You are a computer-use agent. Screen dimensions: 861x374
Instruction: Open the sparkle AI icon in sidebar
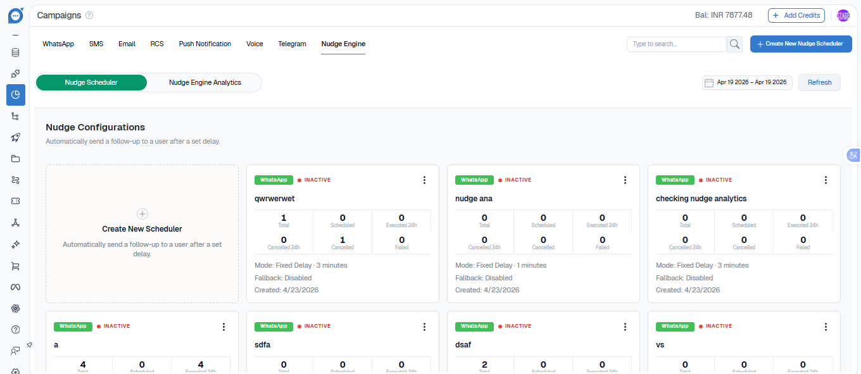click(16, 244)
